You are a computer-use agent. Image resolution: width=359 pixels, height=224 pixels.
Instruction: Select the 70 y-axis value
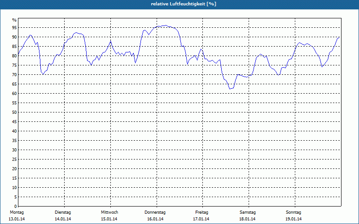coord(14,75)
